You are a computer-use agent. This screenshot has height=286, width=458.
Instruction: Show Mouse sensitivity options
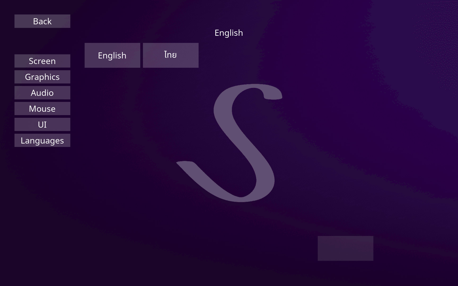[x=42, y=109]
